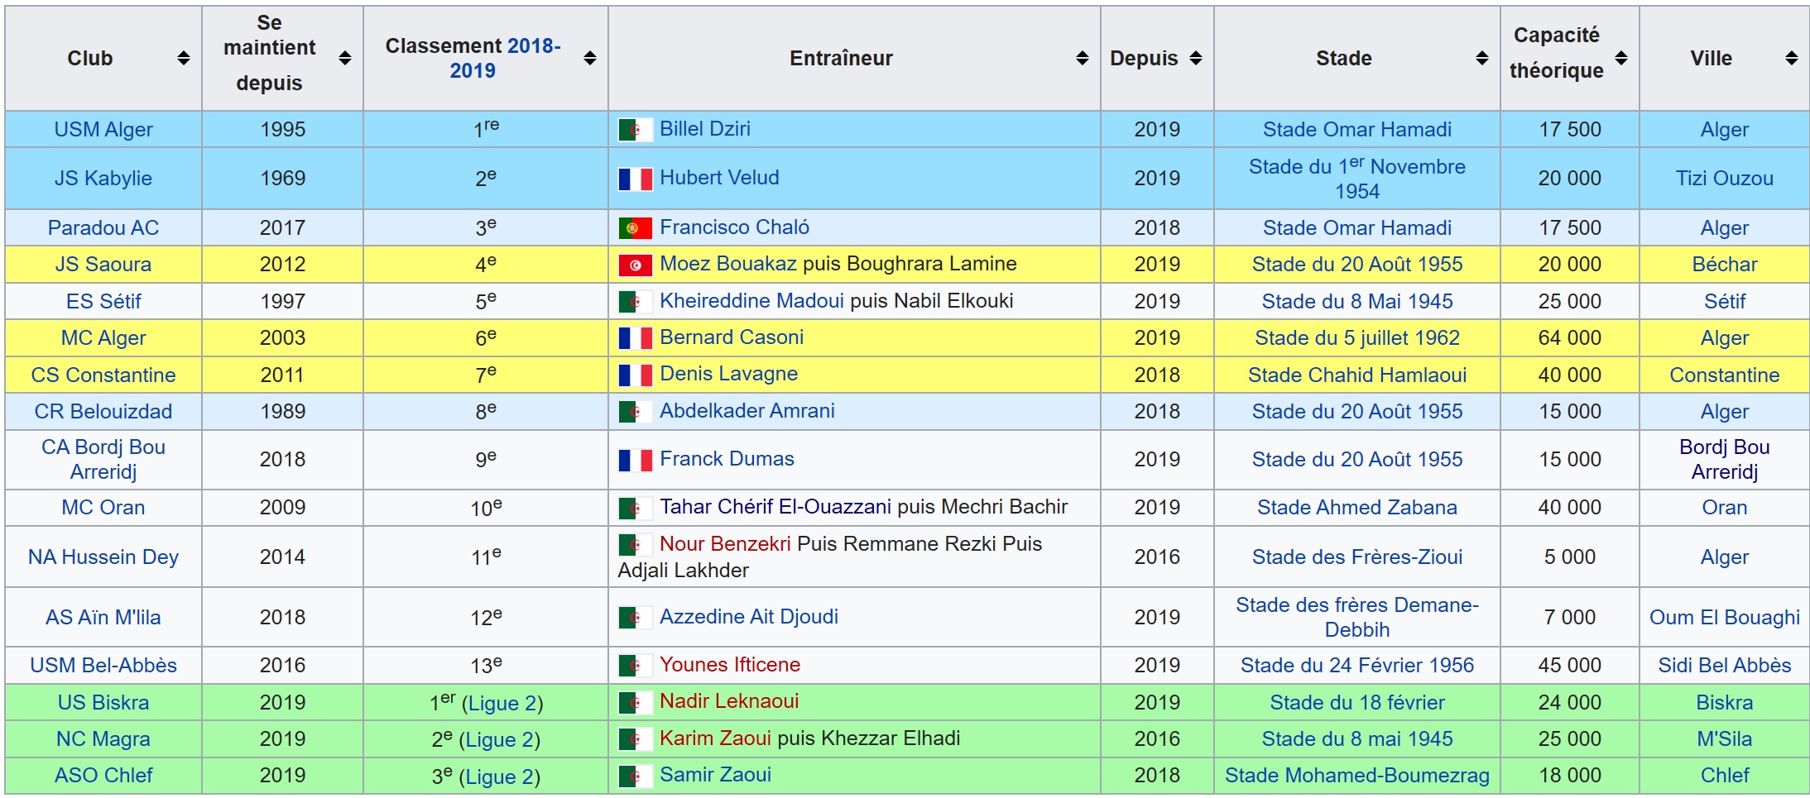The width and height of the screenshot is (1810, 798).
Task: Open NC Magra club link
Action: tap(103, 739)
